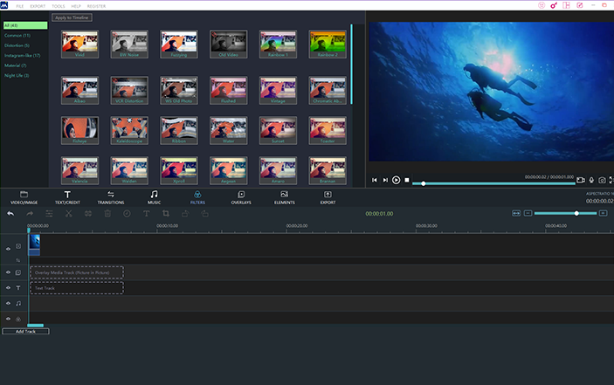Select the VCR Distortion filter thumbnail
This screenshot has height=385, width=614.
129,91
